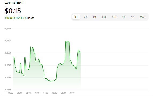Click the 06:00 time axis label
The height and width of the screenshot is (99, 153).
pyautogui.click(x=63, y=93)
